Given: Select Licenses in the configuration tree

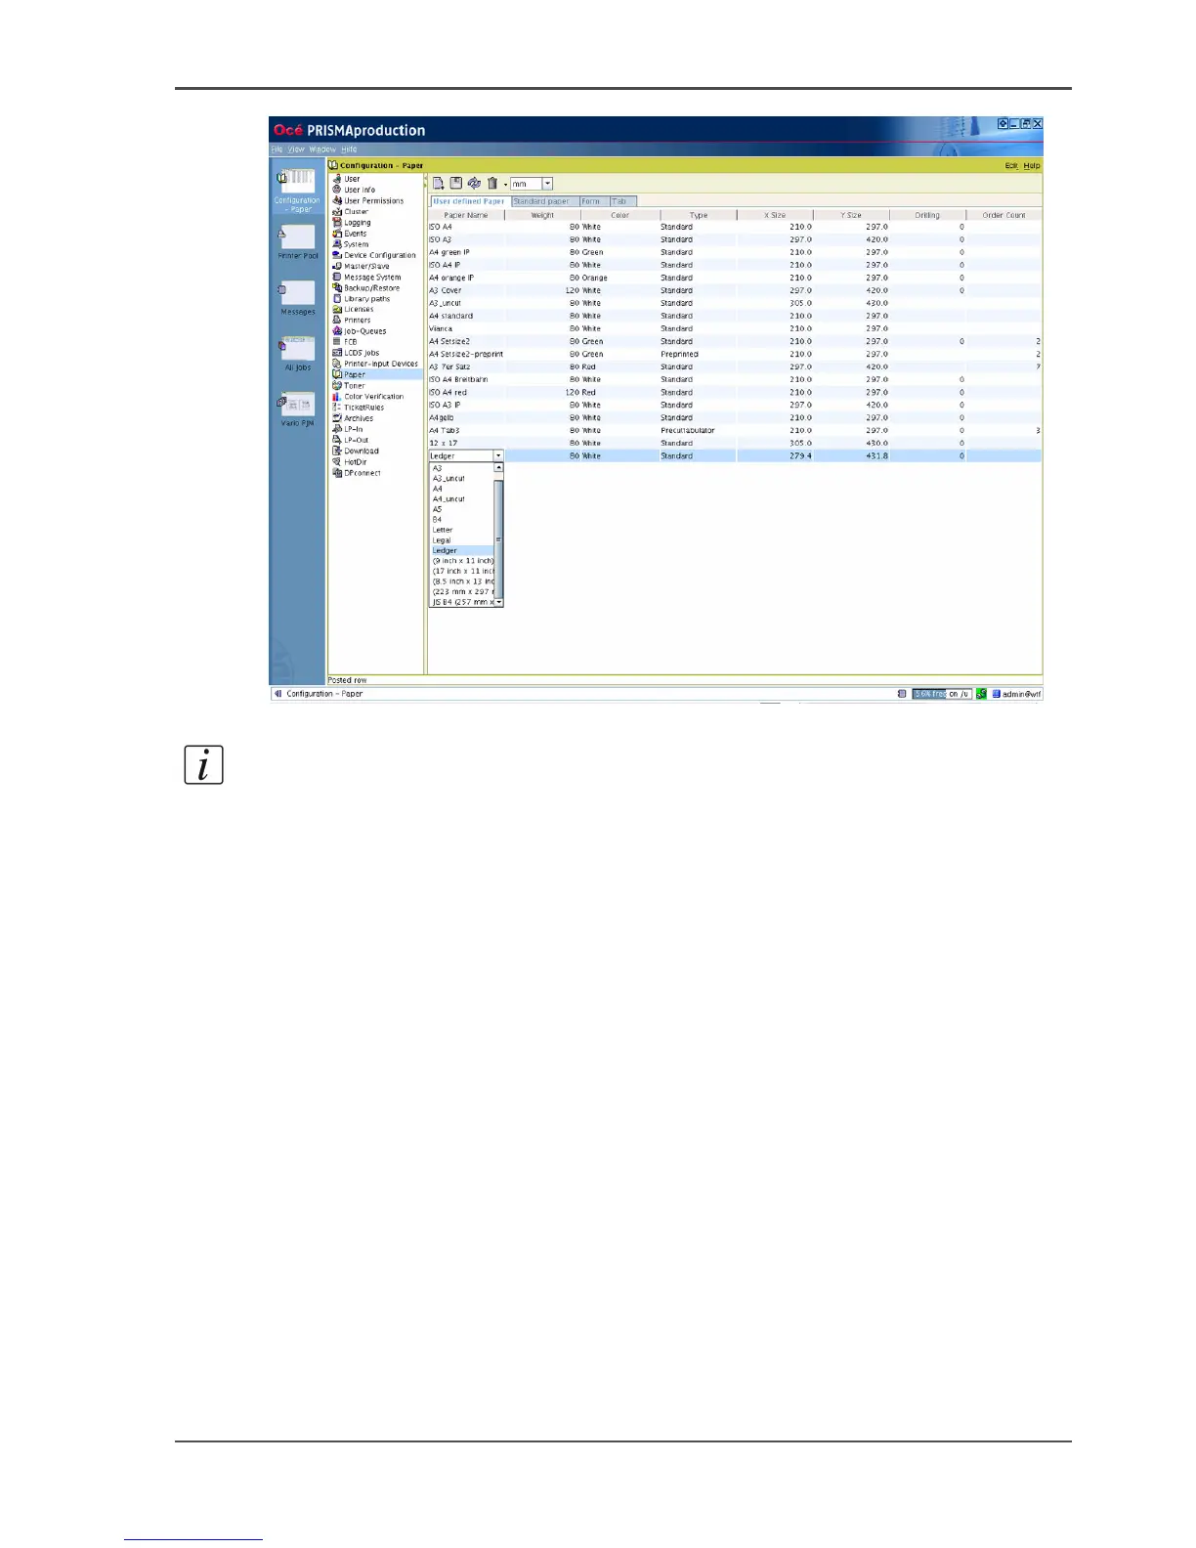Looking at the screenshot, I should [358, 310].
